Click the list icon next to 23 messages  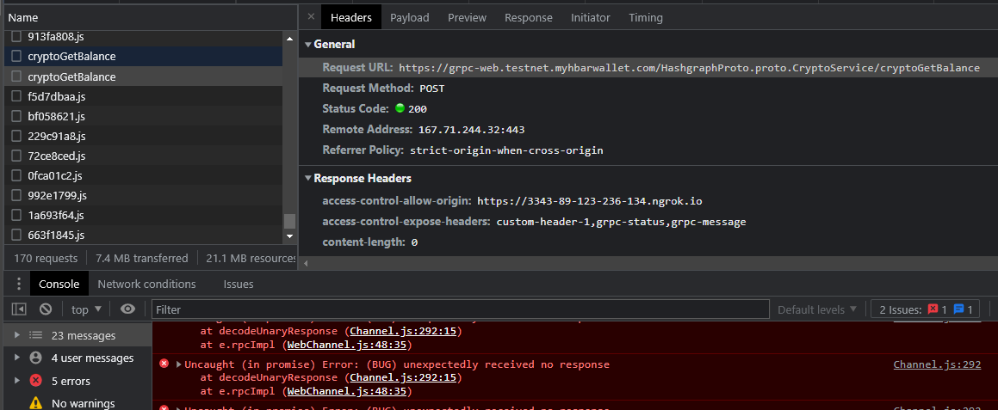(x=36, y=335)
